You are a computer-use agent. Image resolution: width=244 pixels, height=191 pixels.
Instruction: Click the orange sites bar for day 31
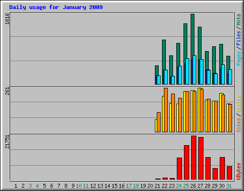tap(230, 118)
